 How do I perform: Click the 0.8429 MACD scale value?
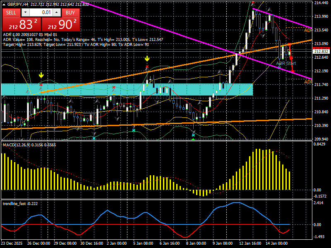[x=320, y=144]
